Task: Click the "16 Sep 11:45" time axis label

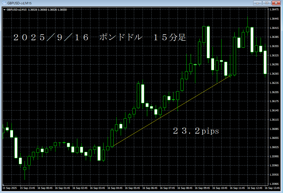Action: tap(237, 188)
